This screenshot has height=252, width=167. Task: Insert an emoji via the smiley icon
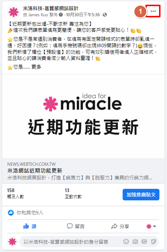coord(126,242)
